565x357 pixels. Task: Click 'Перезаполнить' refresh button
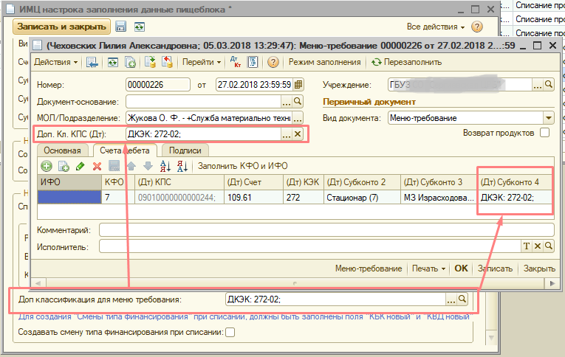407,62
